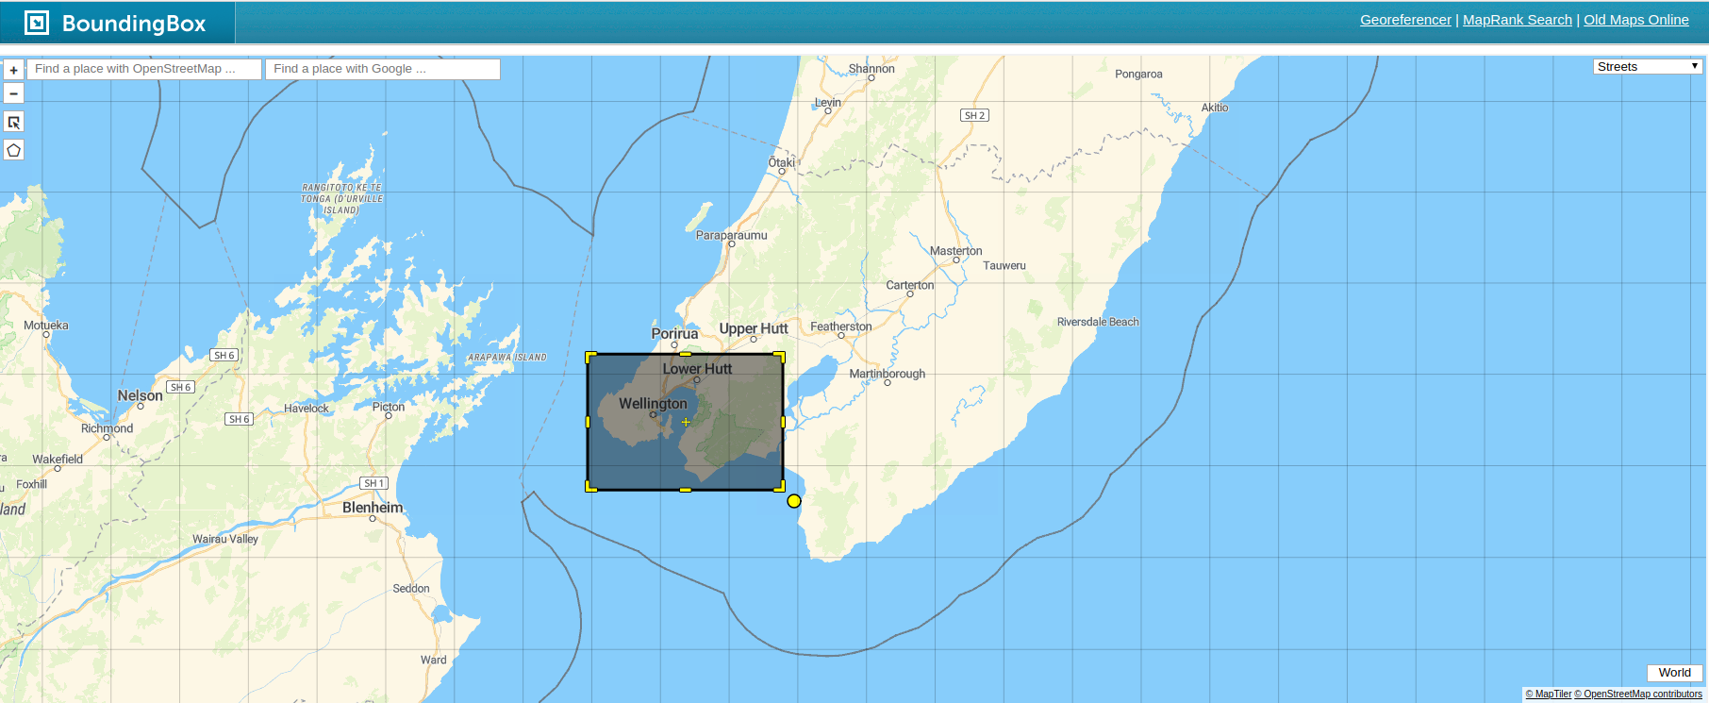1709x703 pixels.
Task: Click the Paraparaumu label
Action: pyautogui.click(x=732, y=235)
